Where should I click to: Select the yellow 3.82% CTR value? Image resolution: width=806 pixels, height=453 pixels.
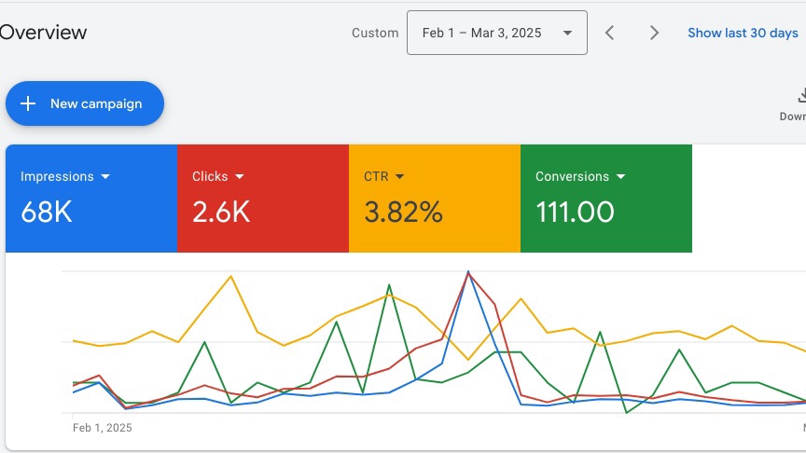coord(403,213)
